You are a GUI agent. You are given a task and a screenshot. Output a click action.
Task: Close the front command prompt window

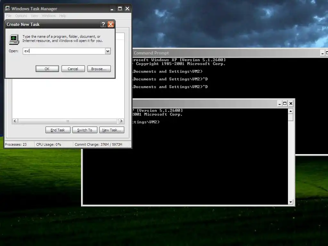[291, 103]
